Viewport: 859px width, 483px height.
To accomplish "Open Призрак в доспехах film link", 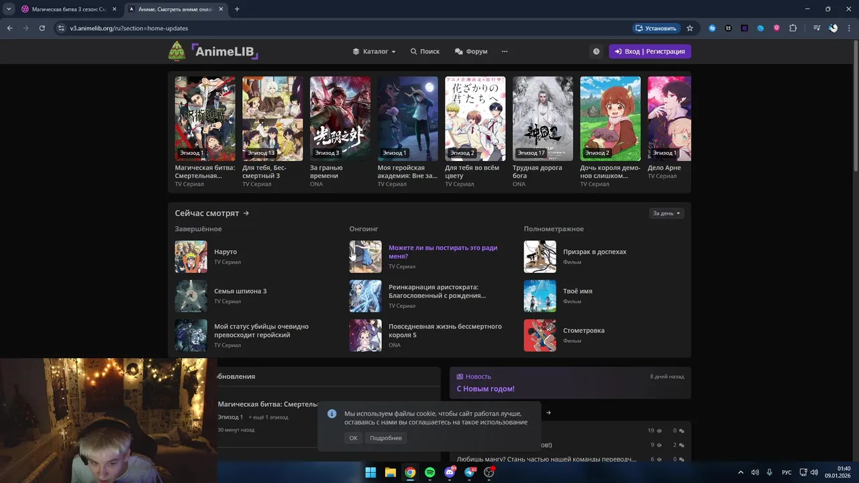I will pyautogui.click(x=595, y=252).
